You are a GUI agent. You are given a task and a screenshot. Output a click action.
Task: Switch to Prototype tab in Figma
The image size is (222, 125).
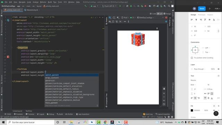(x=202, y=15)
